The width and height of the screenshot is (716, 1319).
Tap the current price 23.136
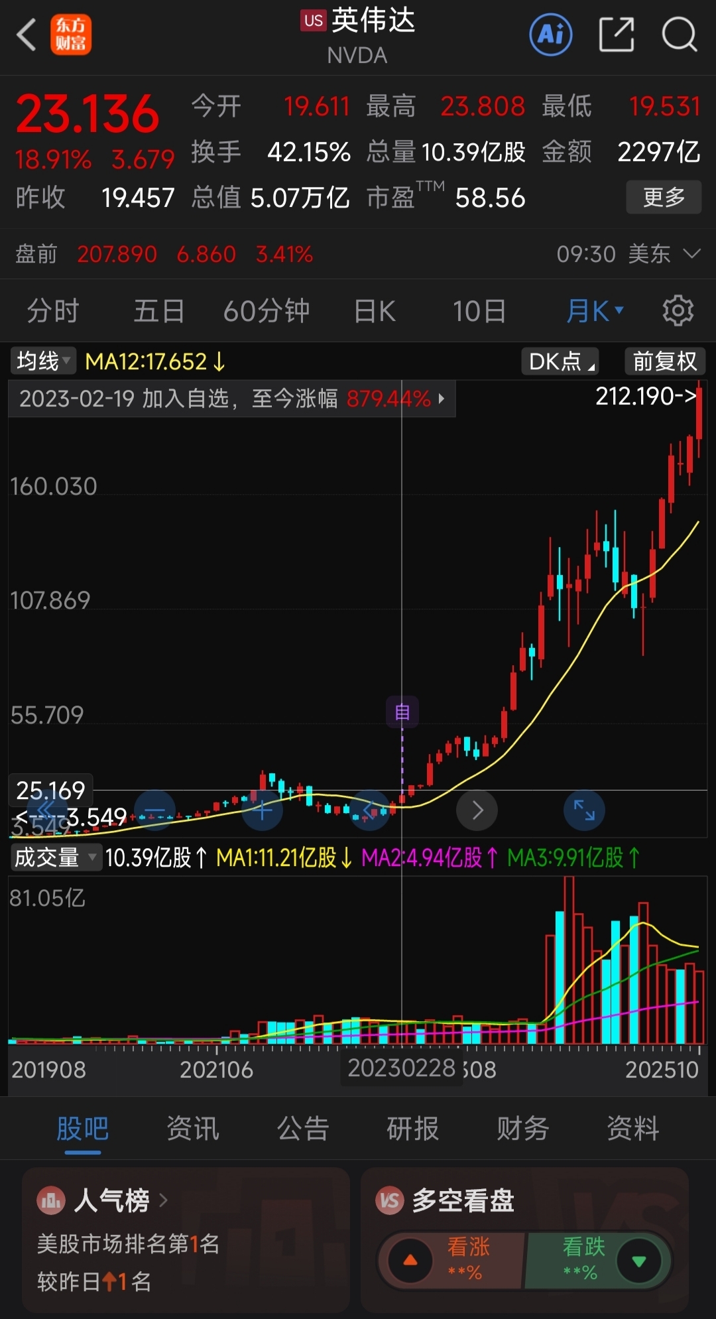(88, 114)
